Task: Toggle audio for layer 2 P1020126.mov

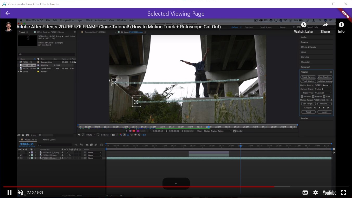Action: point(21,155)
